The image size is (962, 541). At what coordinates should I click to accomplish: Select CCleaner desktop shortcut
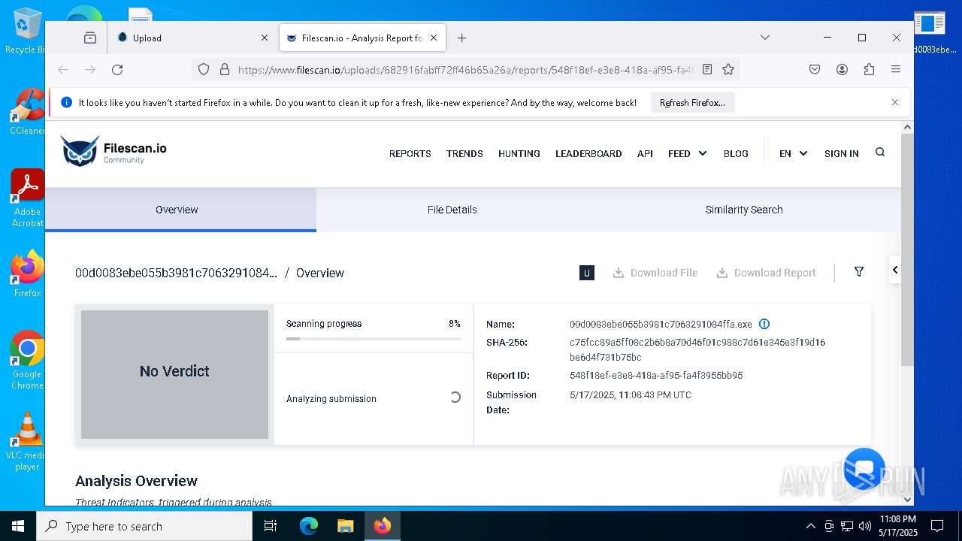point(27,111)
